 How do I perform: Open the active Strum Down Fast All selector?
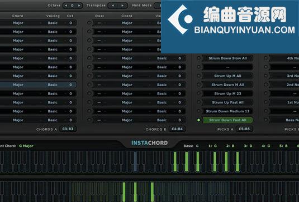coord(227,120)
